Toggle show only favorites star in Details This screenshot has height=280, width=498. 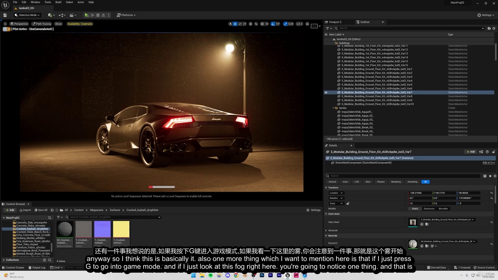(490, 176)
